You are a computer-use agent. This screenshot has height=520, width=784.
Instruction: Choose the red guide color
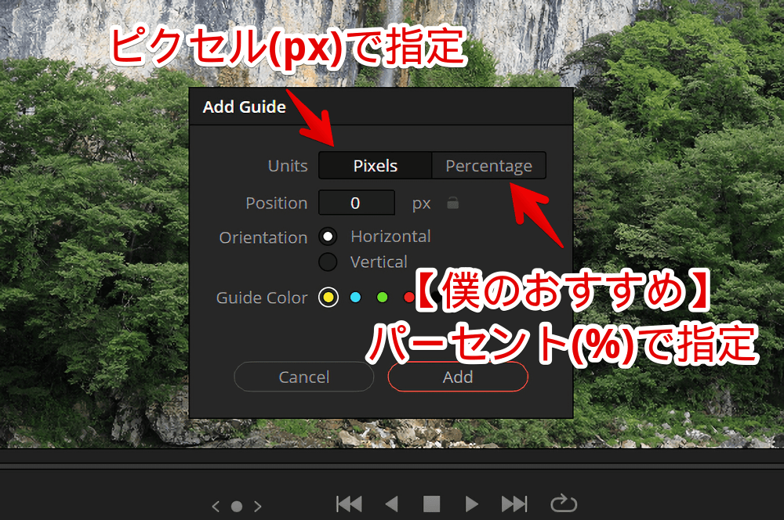[x=409, y=298]
